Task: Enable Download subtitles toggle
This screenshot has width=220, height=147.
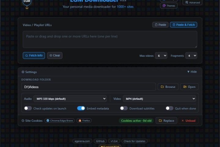Action: (x=124, y=108)
